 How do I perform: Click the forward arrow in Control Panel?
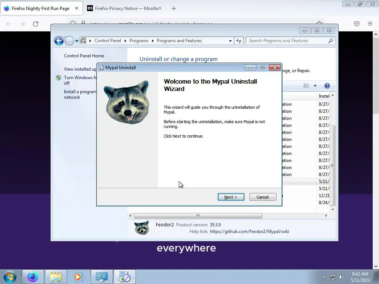(69, 41)
